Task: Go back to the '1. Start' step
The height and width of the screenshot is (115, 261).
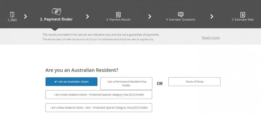Action: [12, 19]
